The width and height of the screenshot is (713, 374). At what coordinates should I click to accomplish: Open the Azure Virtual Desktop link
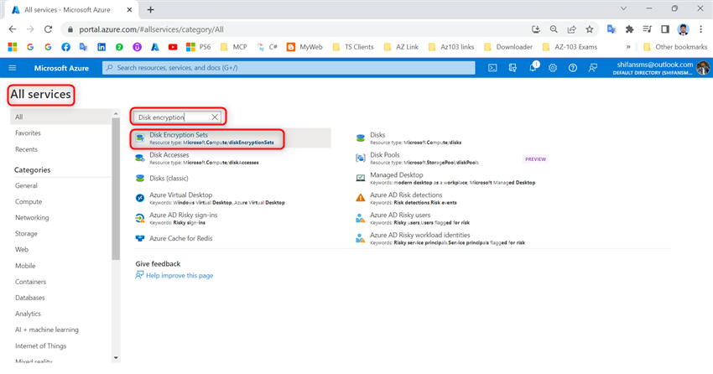[181, 195]
